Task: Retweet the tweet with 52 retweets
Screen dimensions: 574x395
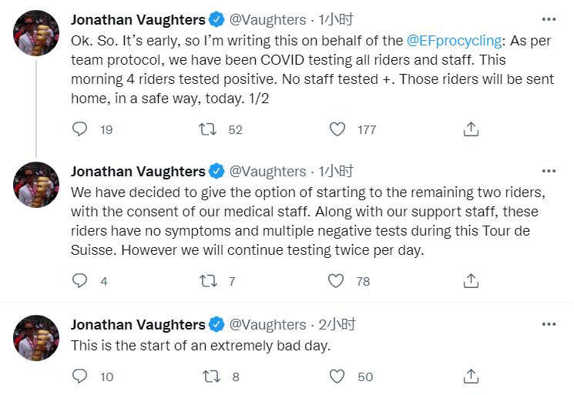Action: 207,129
